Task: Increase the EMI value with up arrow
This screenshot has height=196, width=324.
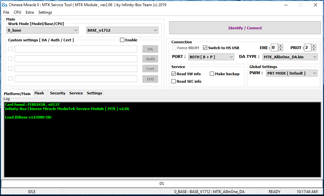Action: click(281, 46)
